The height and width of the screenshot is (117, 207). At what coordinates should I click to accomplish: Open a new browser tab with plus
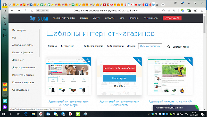[x=163, y=5]
